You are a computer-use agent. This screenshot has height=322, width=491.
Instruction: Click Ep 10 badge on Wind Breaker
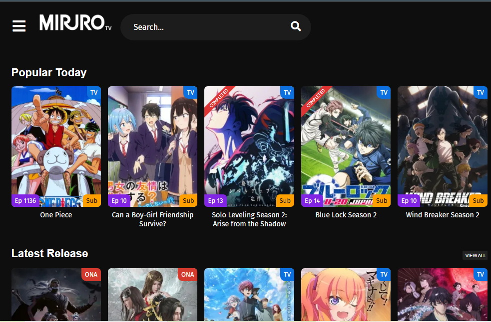409,200
